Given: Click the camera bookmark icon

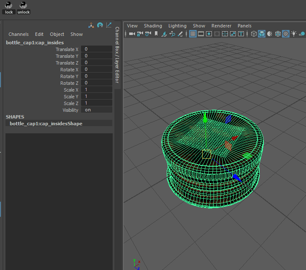Looking at the screenshot, I should click(156, 34).
